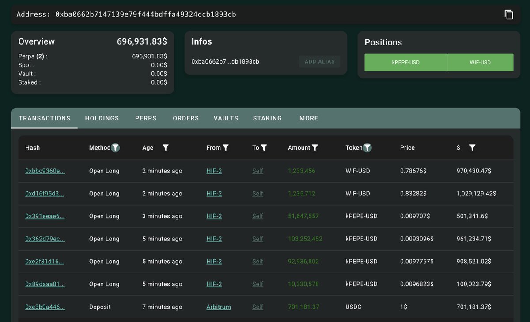This screenshot has height=322, width=530.
Task: Open the Orders tab
Action: coord(186,118)
